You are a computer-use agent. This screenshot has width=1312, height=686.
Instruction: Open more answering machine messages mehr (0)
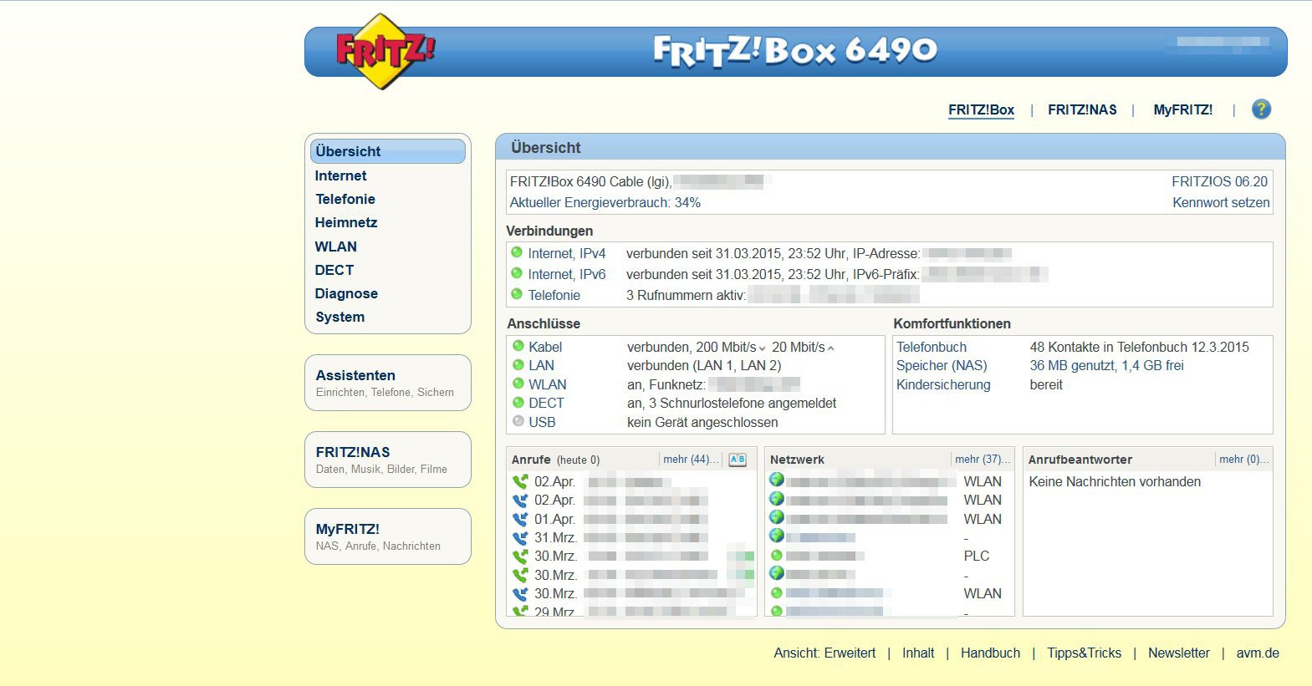click(1243, 460)
